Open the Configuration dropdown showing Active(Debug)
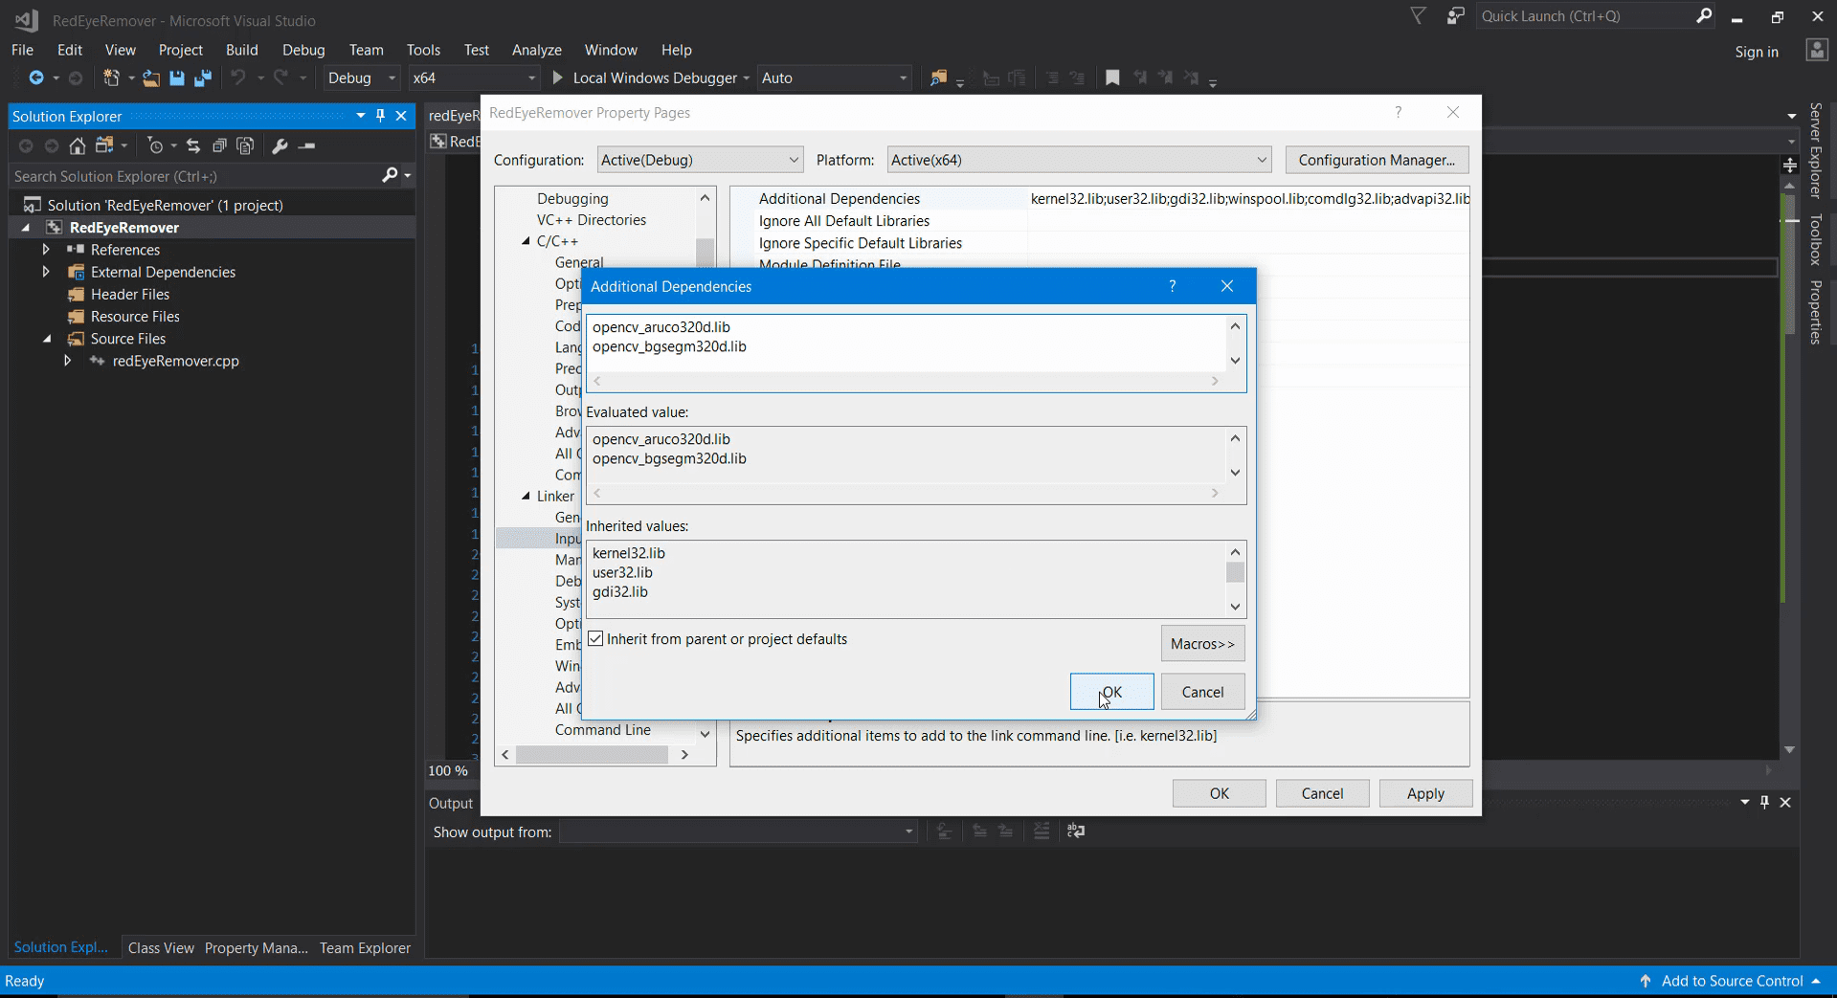 point(700,159)
